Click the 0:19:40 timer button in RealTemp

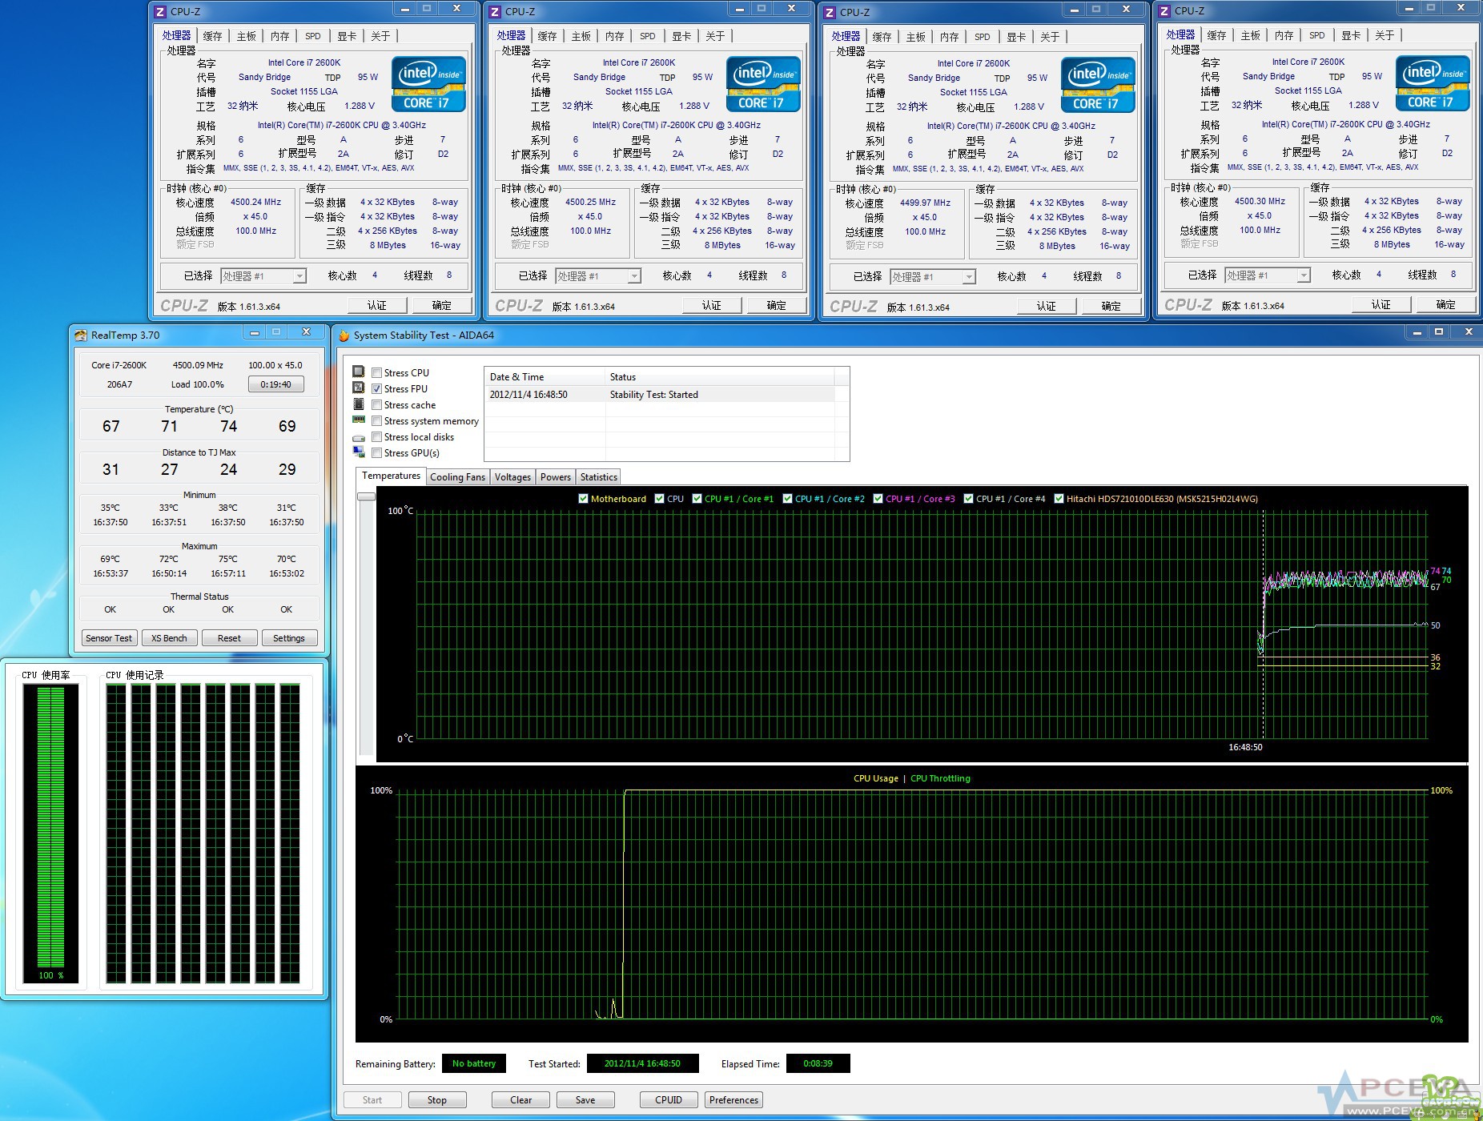275,384
